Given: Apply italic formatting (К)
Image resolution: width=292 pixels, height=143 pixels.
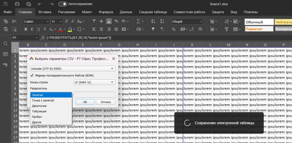Looking at the screenshot, I should coord(32,29).
